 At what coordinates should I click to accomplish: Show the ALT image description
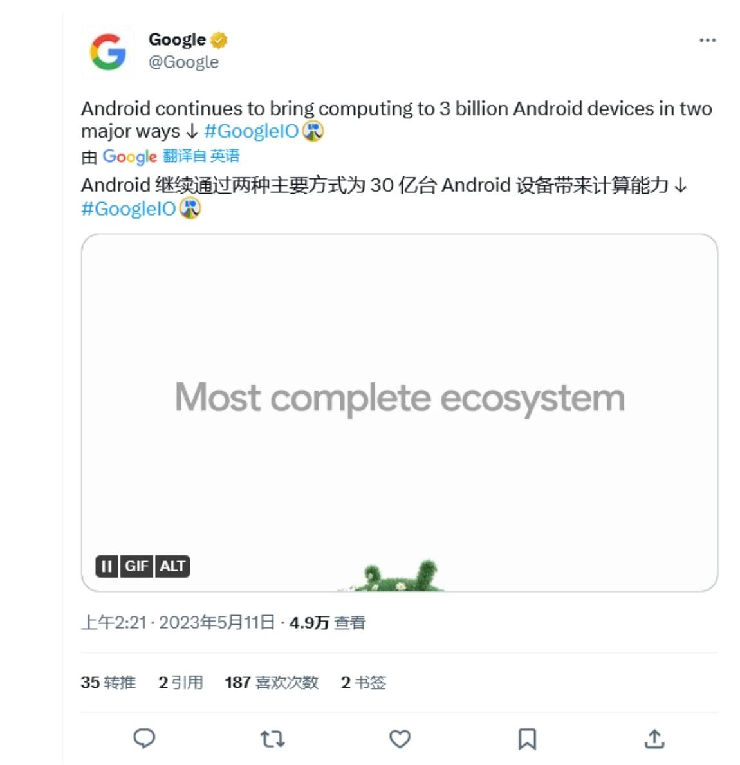click(x=172, y=566)
